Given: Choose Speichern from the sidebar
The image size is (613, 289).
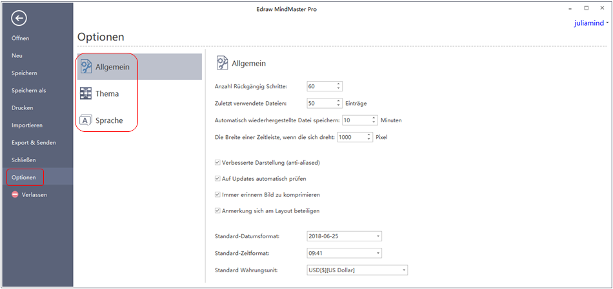Looking at the screenshot, I should [25, 73].
